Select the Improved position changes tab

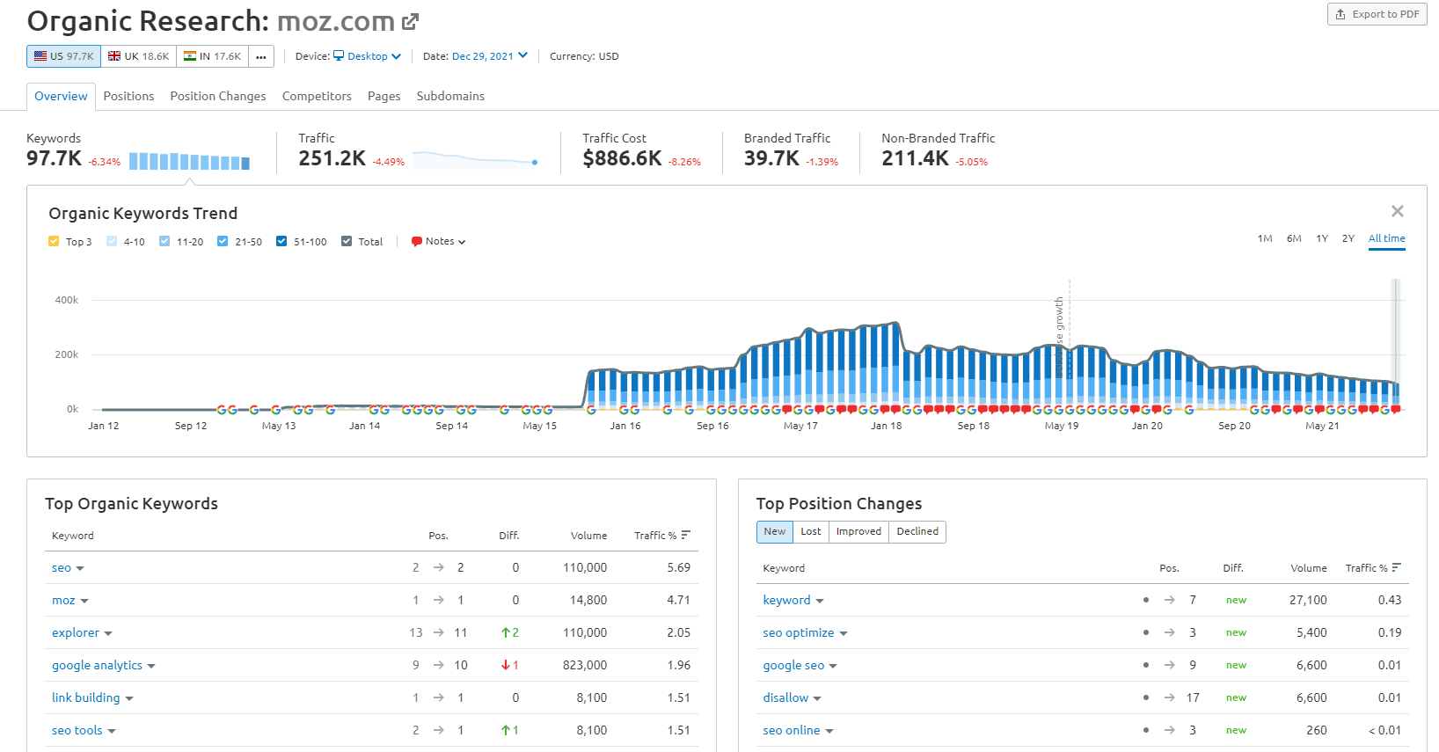(x=858, y=531)
